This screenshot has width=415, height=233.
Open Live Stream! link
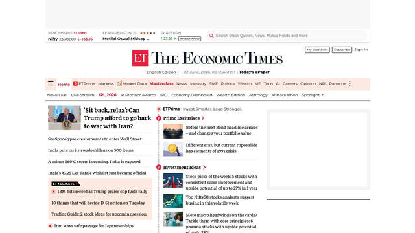pyautogui.click(x=83, y=95)
